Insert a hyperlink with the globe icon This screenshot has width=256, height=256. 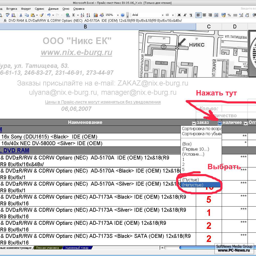68,15
